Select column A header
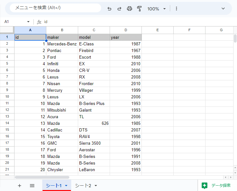Viewport: 237px width, 191px height. click(30, 30)
